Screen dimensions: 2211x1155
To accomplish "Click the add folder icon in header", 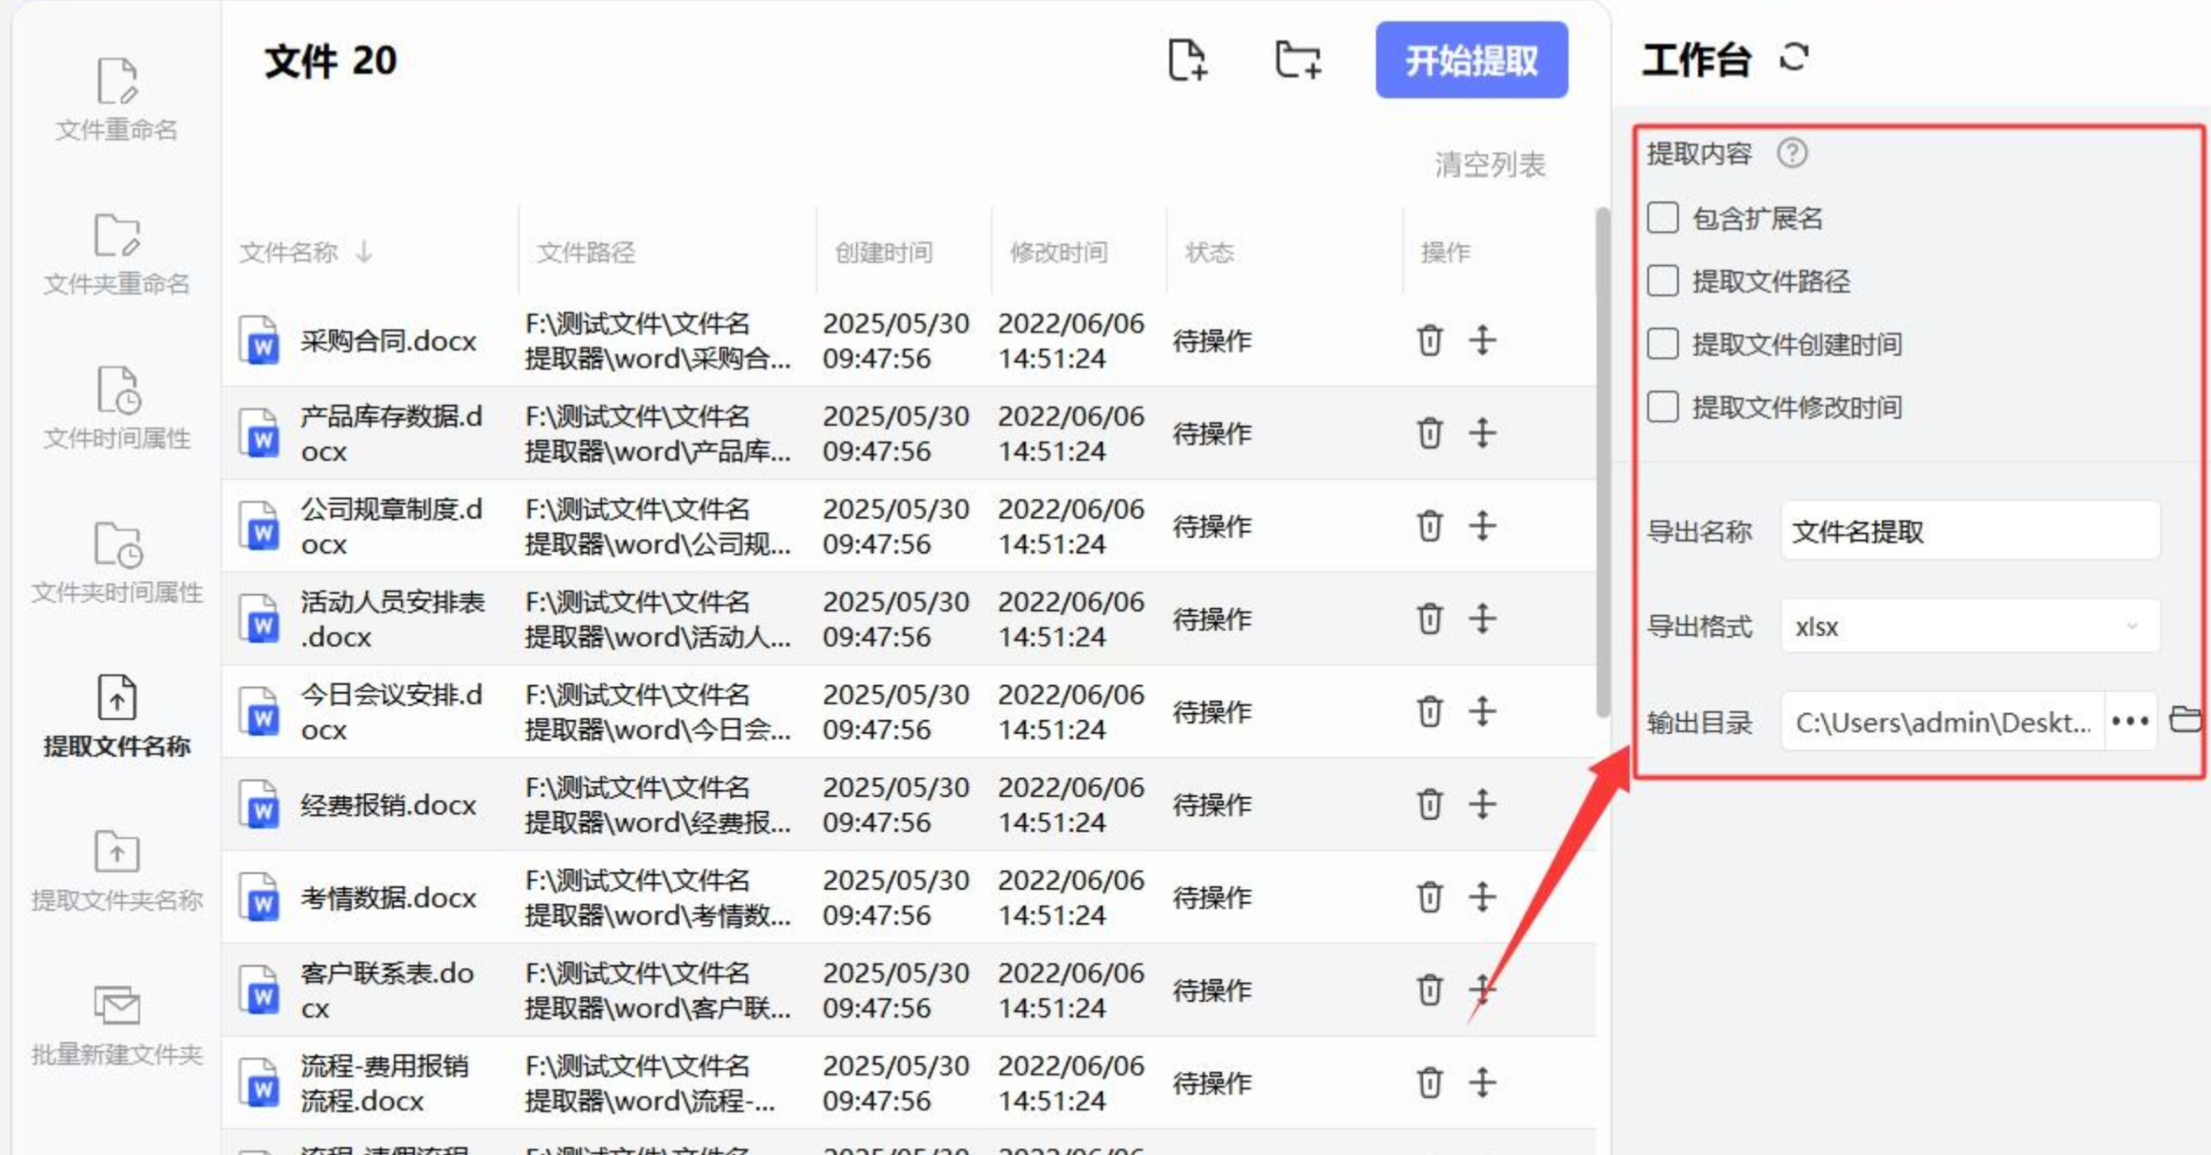I will pos(1297,60).
